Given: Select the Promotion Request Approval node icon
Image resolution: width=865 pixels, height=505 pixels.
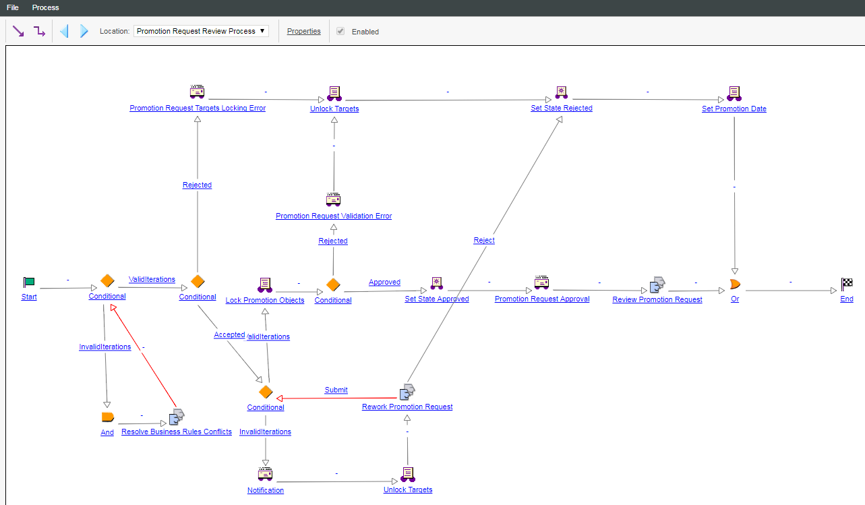Looking at the screenshot, I should [542, 283].
